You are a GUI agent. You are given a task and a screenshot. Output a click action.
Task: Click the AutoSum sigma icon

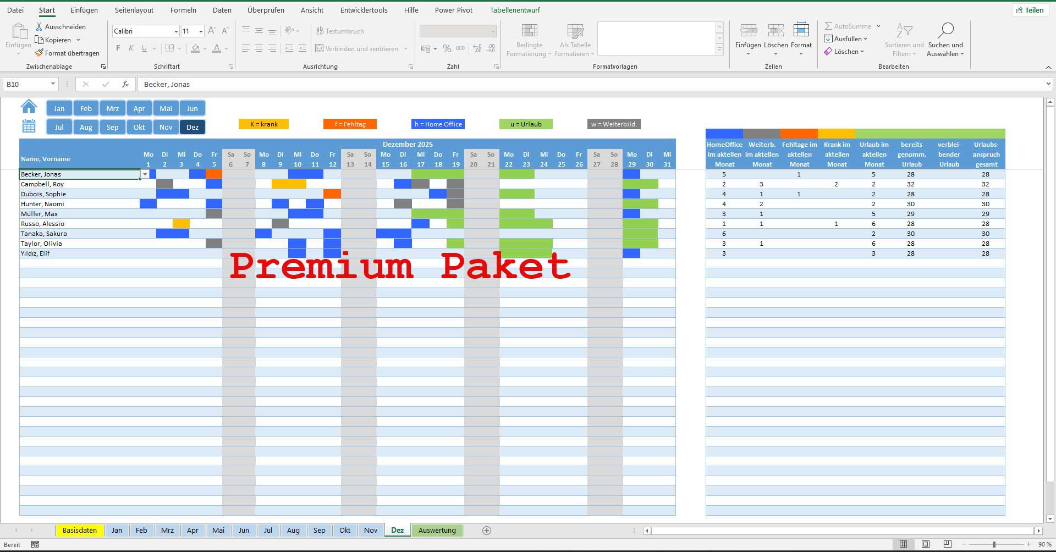click(828, 26)
